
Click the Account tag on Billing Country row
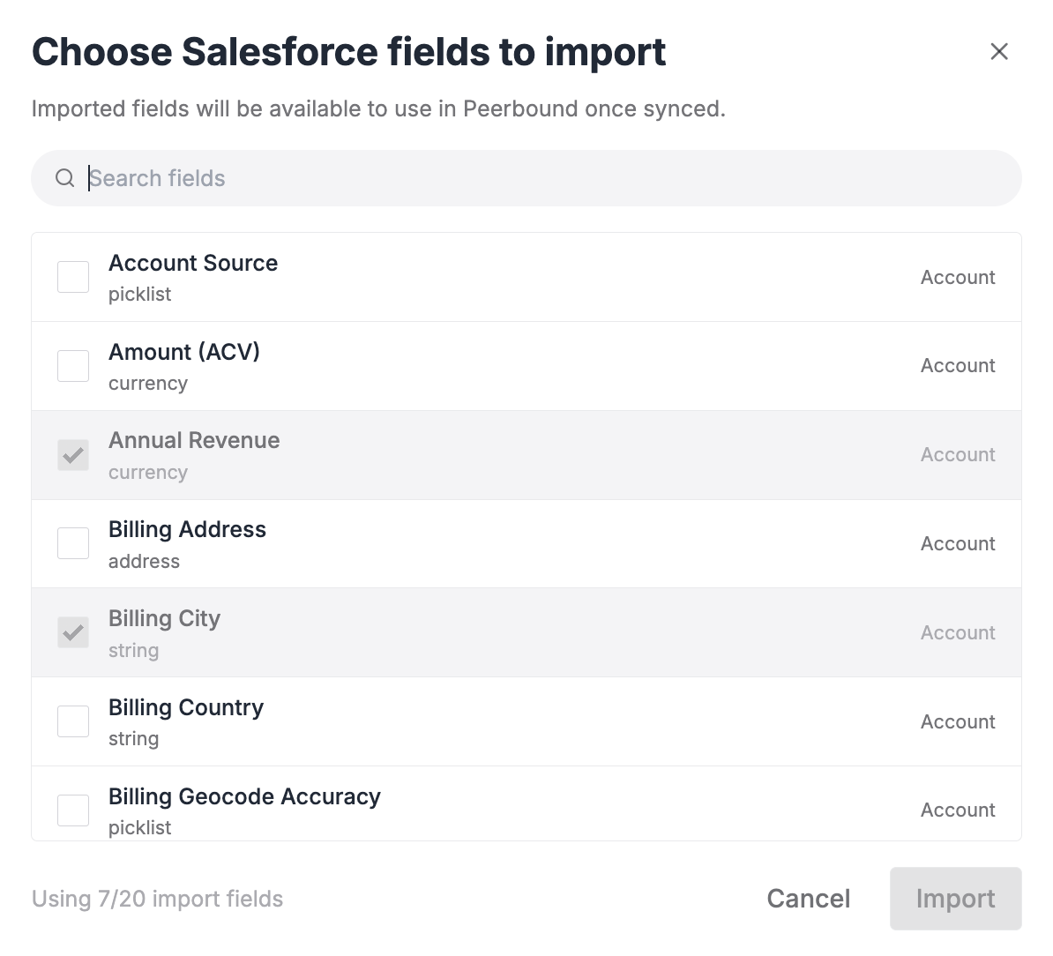958,721
